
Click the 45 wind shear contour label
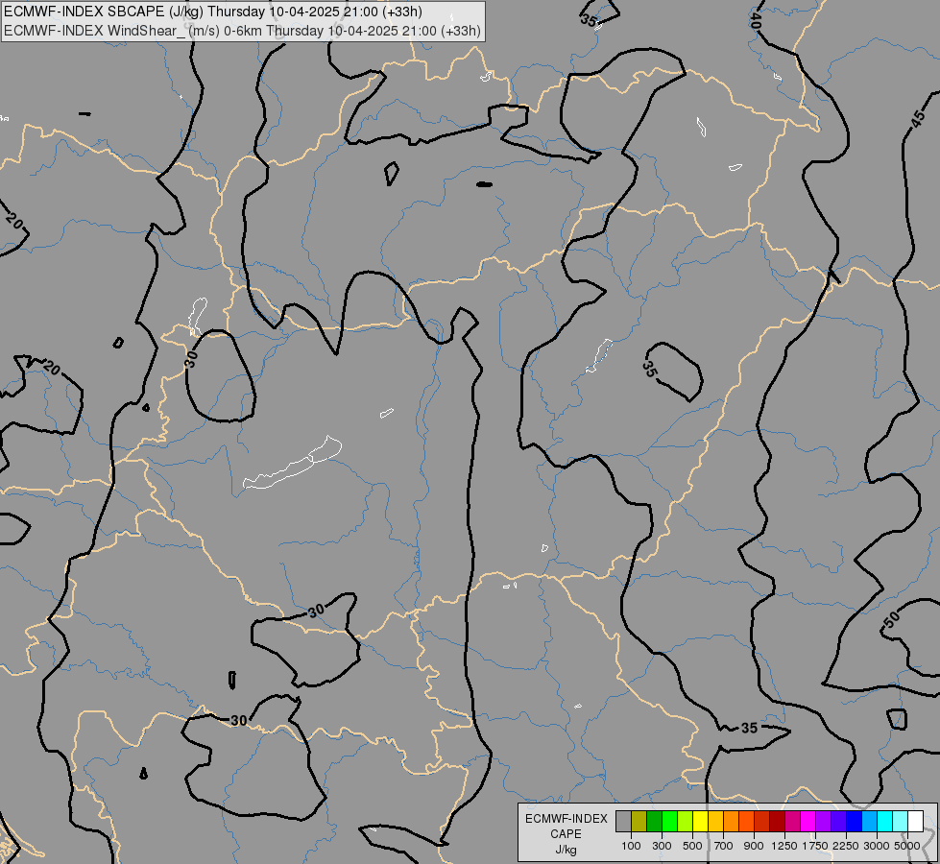(917, 119)
